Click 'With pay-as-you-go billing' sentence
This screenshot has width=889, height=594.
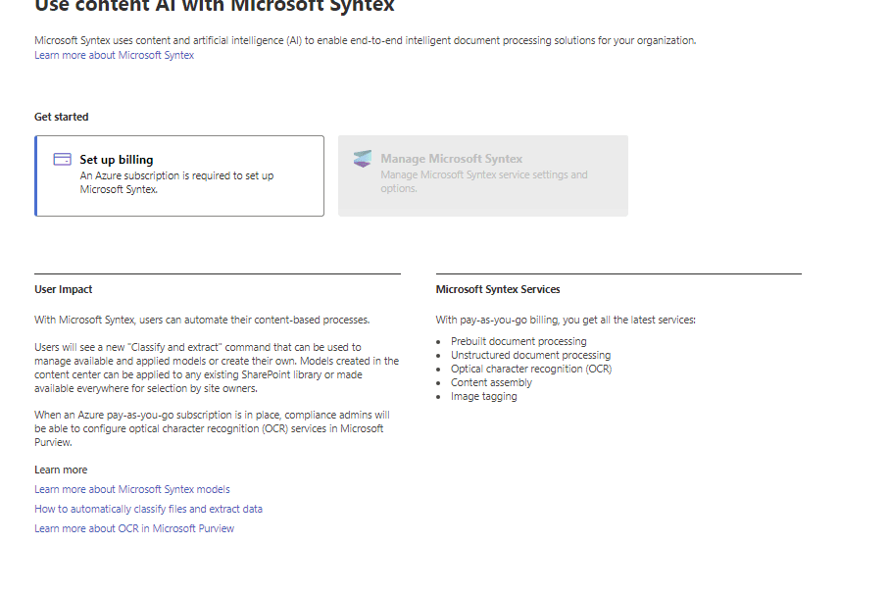[x=566, y=320]
